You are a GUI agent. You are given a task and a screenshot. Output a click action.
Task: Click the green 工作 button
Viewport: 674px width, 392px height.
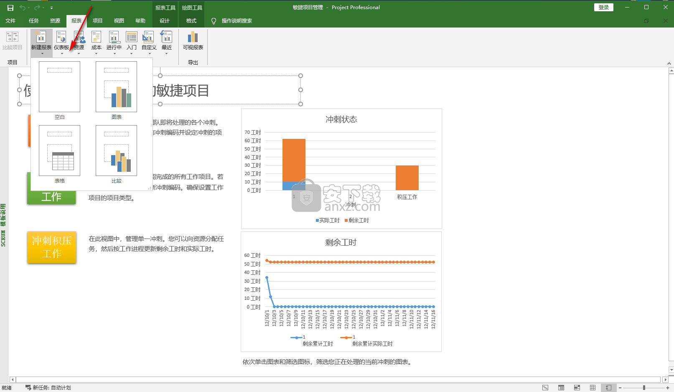coord(51,197)
